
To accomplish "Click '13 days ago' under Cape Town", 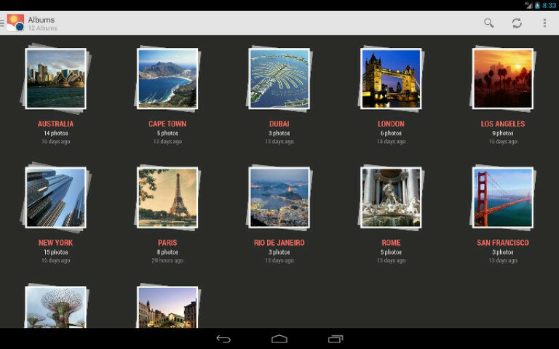I will pyautogui.click(x=167, y=142).
